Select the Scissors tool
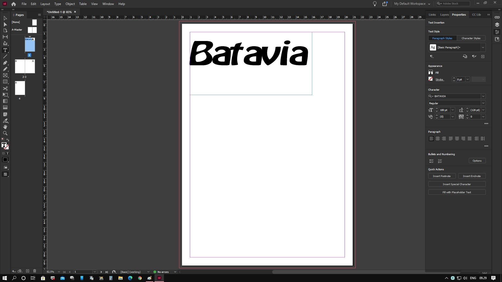502x282 pixels. pos(5,89)
